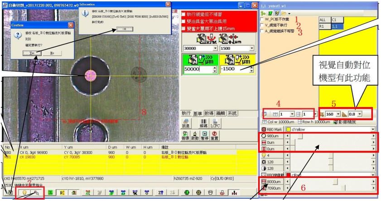The width and height of the screenshot is (381, 201).
Task: Click the hand icon in bottom toolbar
Action: point(210,193)
